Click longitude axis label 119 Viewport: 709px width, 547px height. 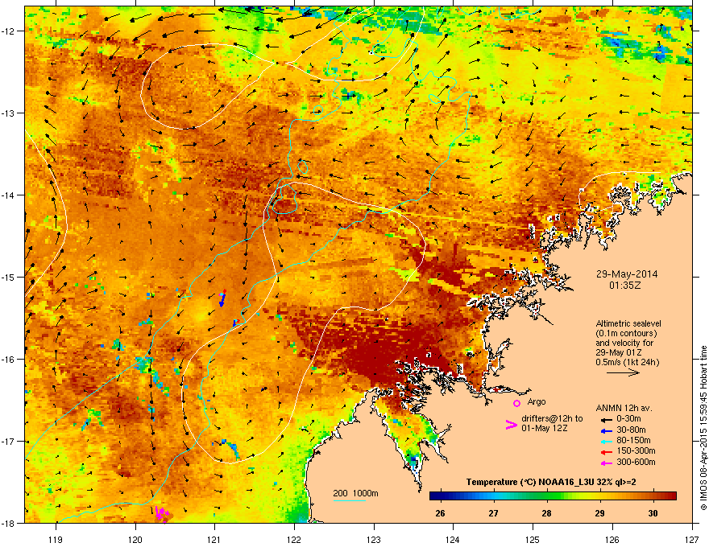[56, 539]
